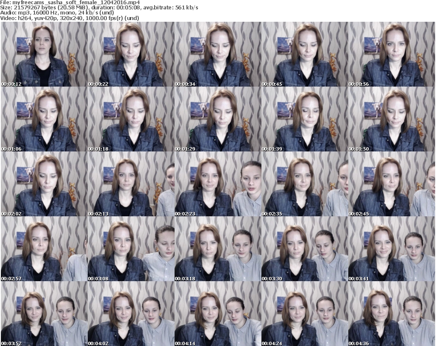The height and width of the screenshot is (346, 436).
Task: View the 00:03:52 preview frame
Action: pos(44,314)
